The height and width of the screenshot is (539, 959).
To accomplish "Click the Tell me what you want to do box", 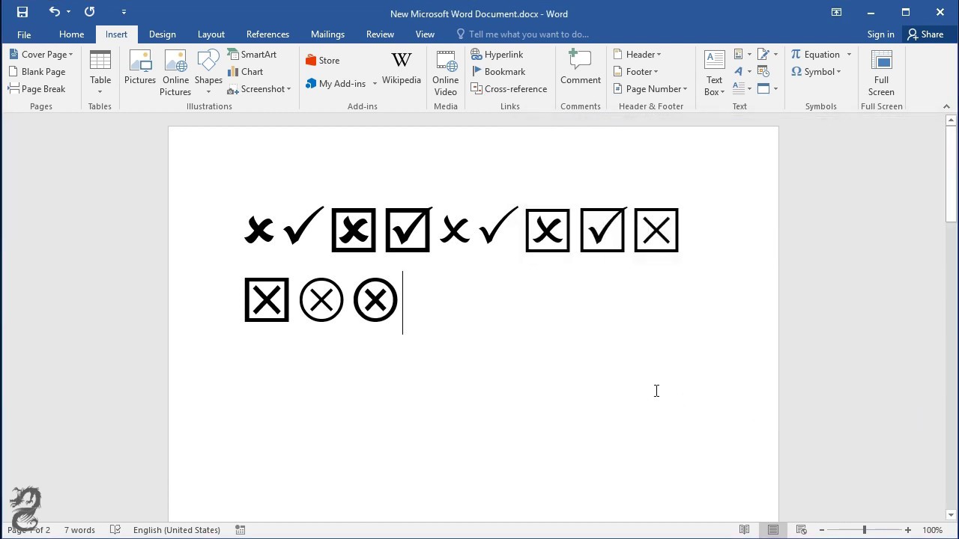I will click(x=522, y=34).
